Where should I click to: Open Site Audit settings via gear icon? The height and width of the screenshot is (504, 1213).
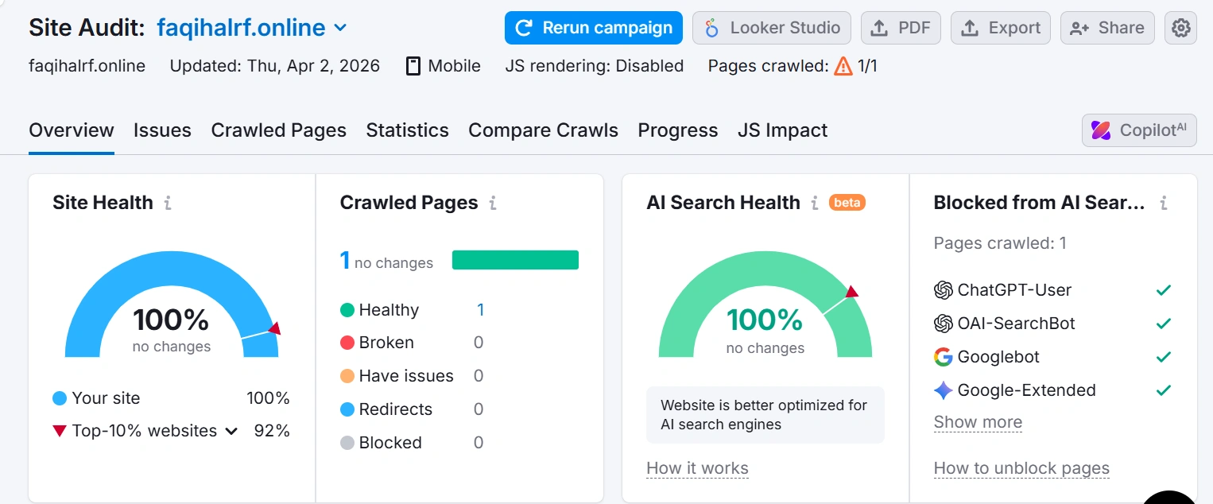click(x=1180, y=27)
